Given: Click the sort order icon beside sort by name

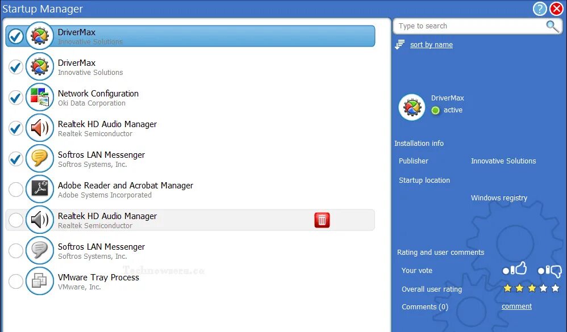Looking at the screenshot, I should [399, 45].
